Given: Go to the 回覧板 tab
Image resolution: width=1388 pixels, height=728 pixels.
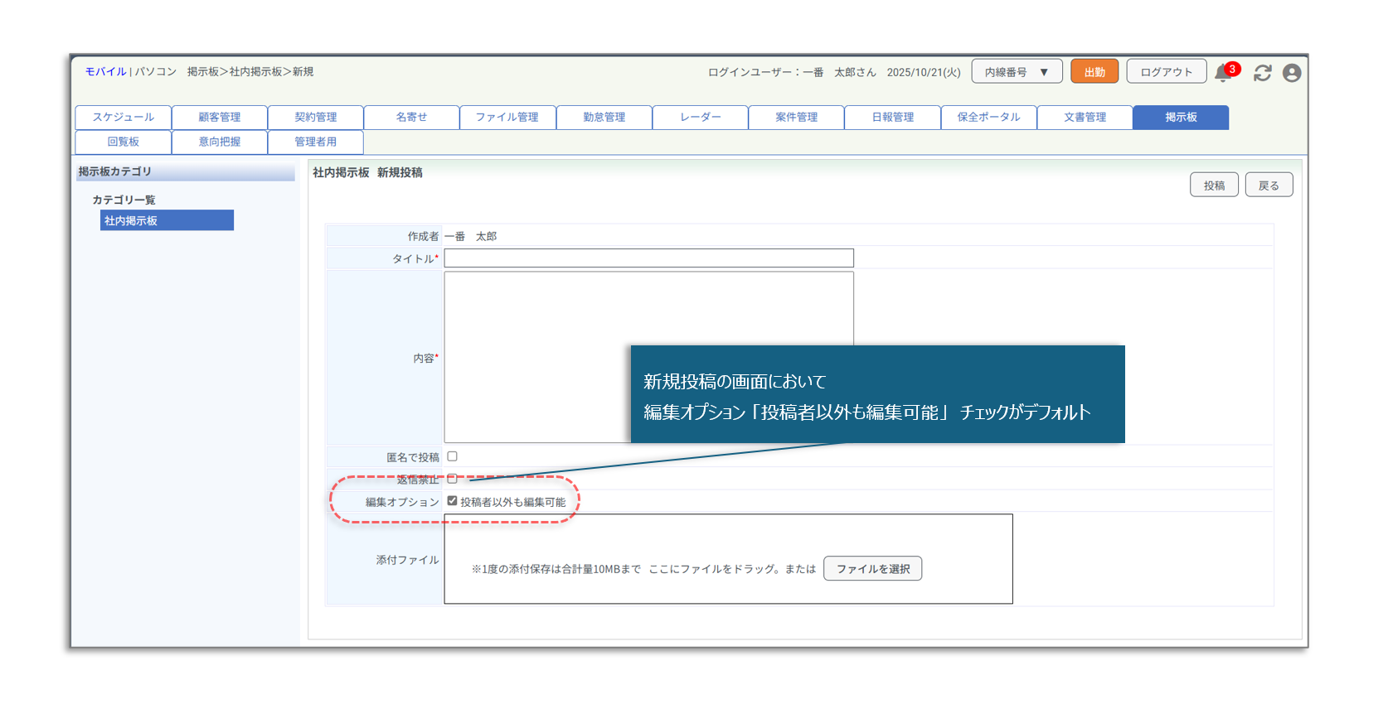Looking at the screenshot, I should coord(123,142).
